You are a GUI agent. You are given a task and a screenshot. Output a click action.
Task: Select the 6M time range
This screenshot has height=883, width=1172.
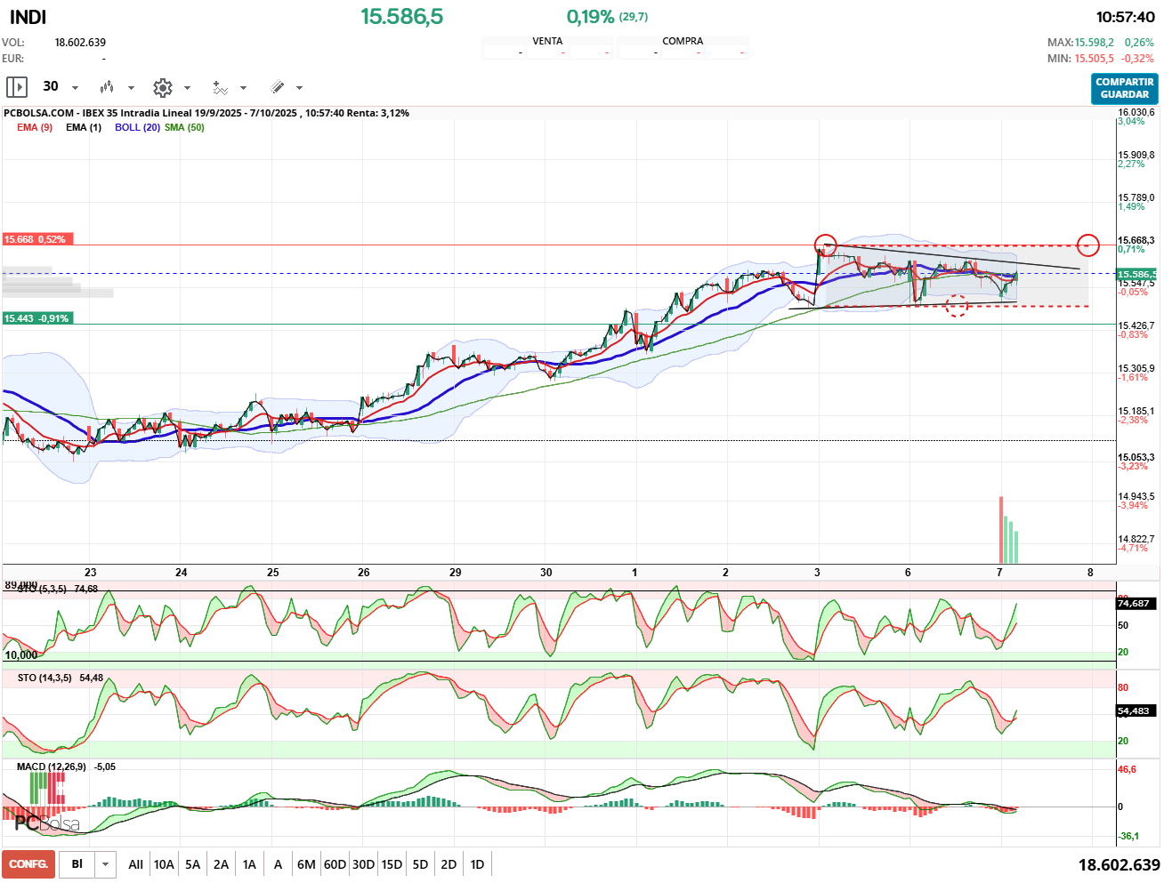click(x=306, y=864)
